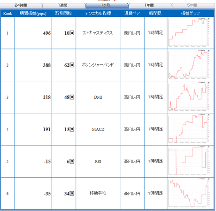Click the 10回 trade count
Screen dimensions: 216x211
[x=69, y=33]
